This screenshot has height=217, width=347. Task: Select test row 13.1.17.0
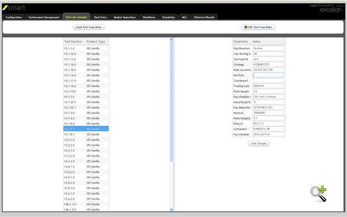[86, 80]
